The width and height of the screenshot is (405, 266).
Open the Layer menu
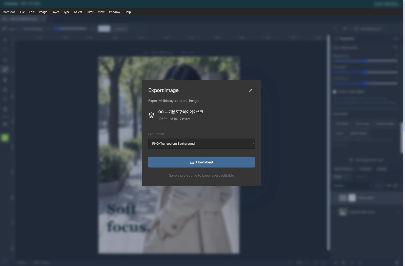click(55, 12)
